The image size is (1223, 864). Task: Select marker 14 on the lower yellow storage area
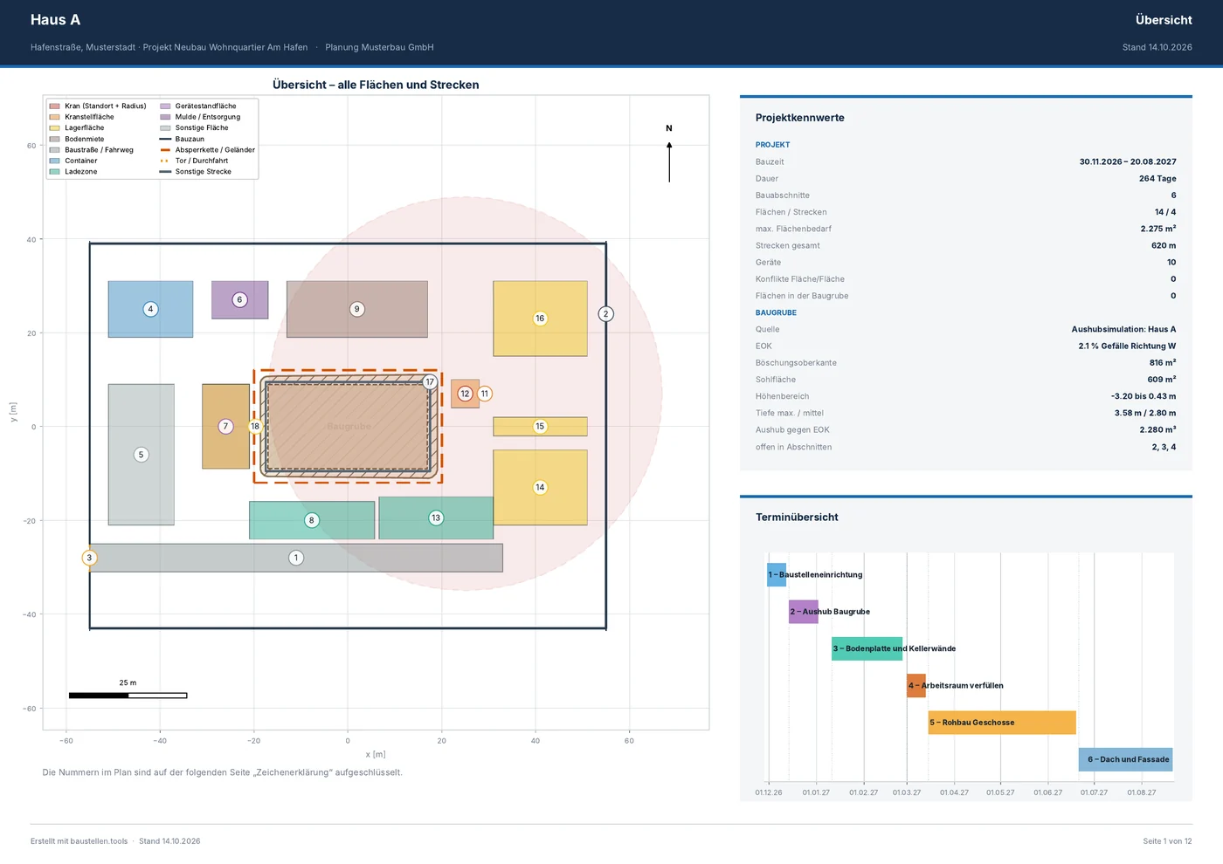540,487
